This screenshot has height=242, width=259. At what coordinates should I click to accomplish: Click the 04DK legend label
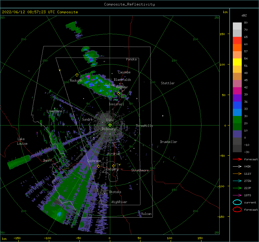click(x=247, y=166)
